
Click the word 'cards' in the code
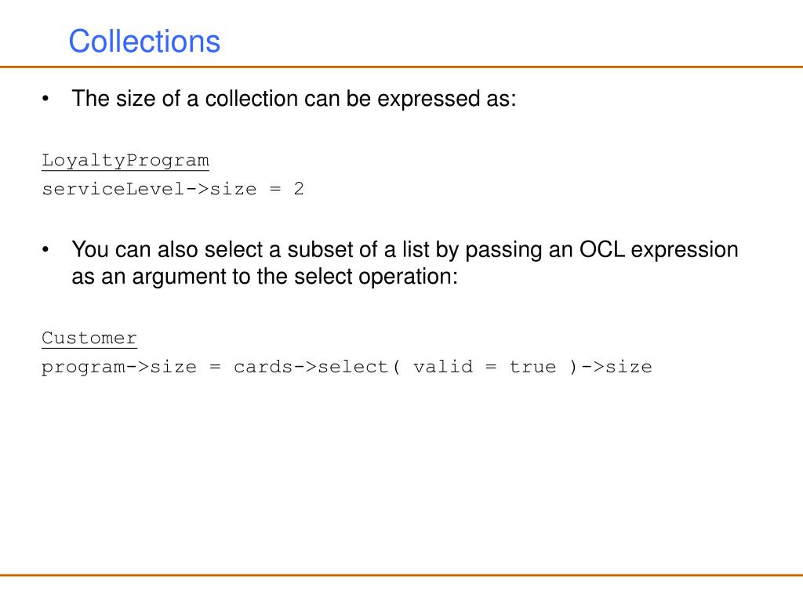pyautogui.click(x=263, y=367)
